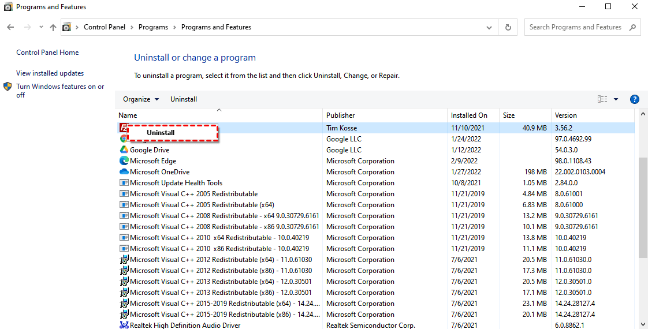
Task: Open the Control Panel Home link
Action: point(47,53)
